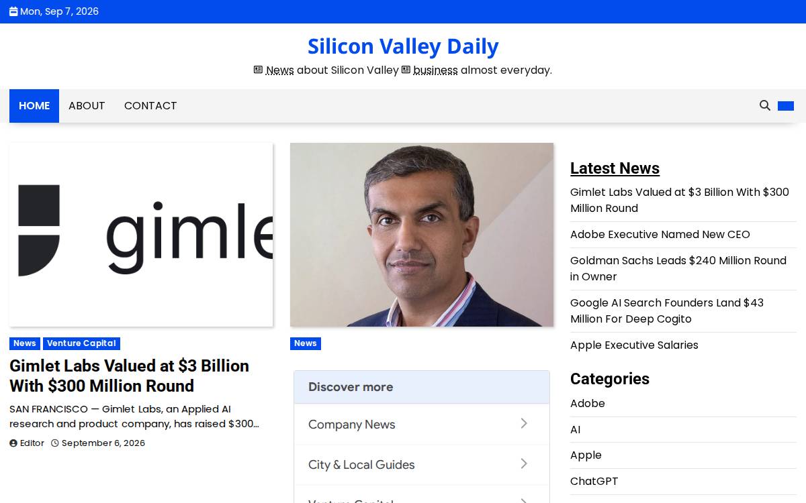Click the Editor author icon
This screenshot has width=806, height=503.
point(13,443)
